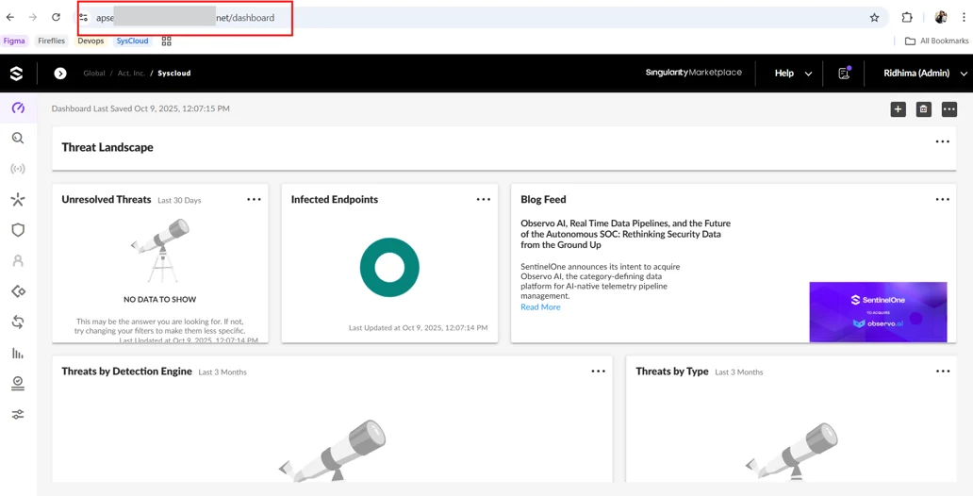Open the SysCloud bookmark

point(132,41)
